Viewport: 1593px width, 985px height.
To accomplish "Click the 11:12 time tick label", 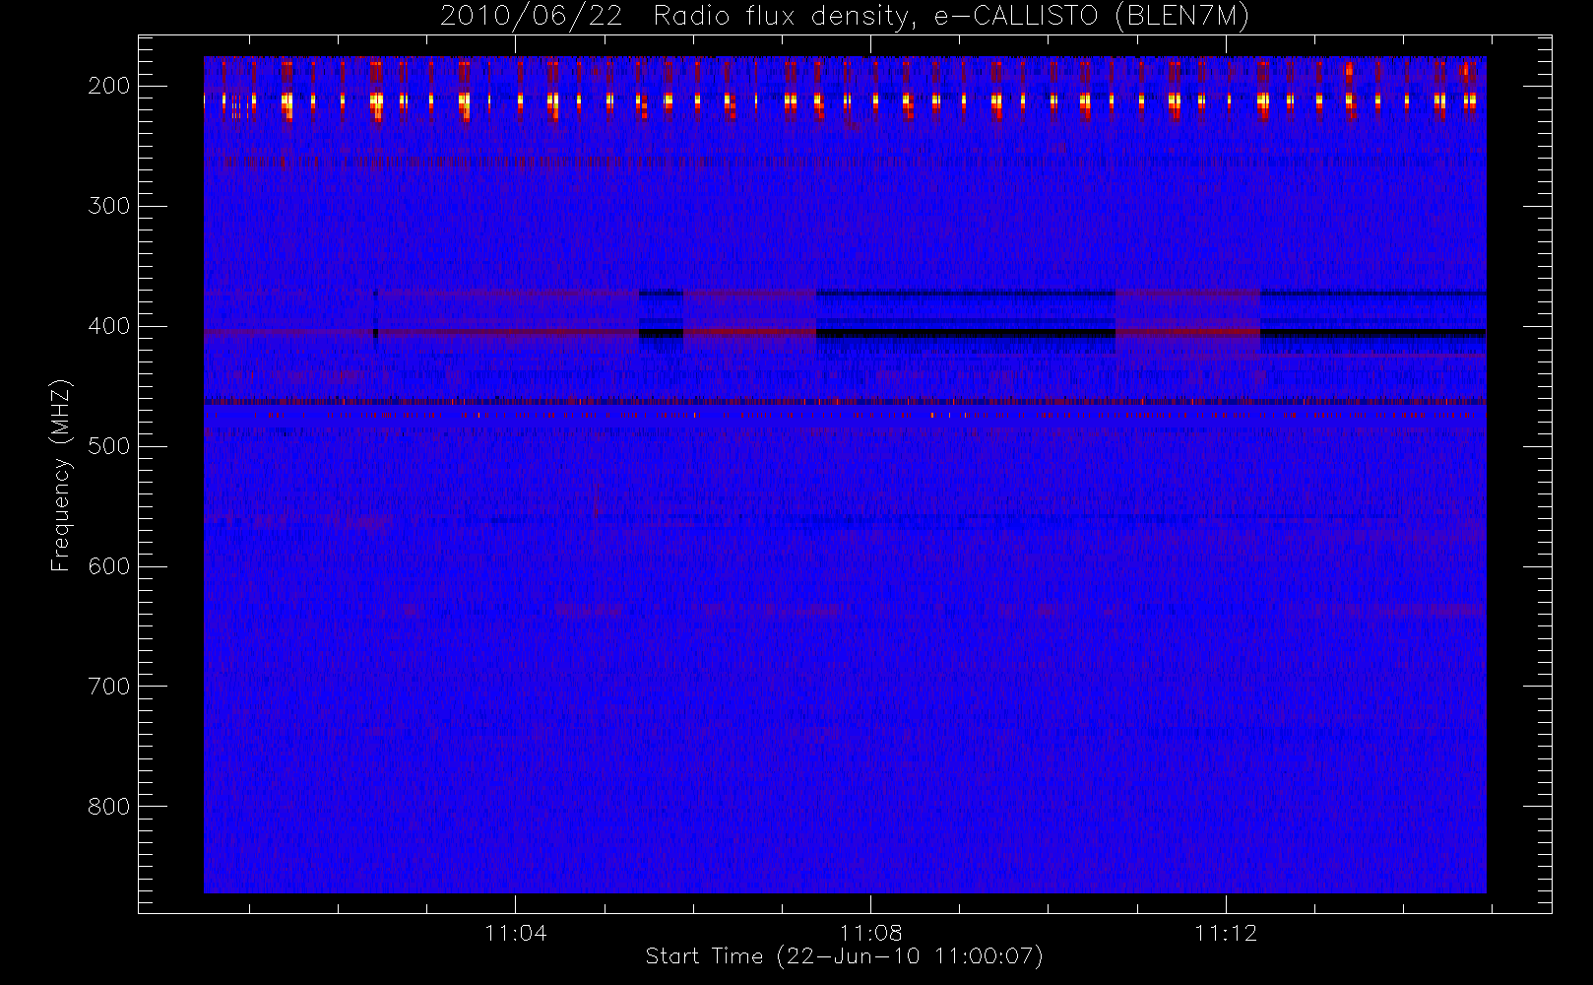I will [x=1226, y=933].
